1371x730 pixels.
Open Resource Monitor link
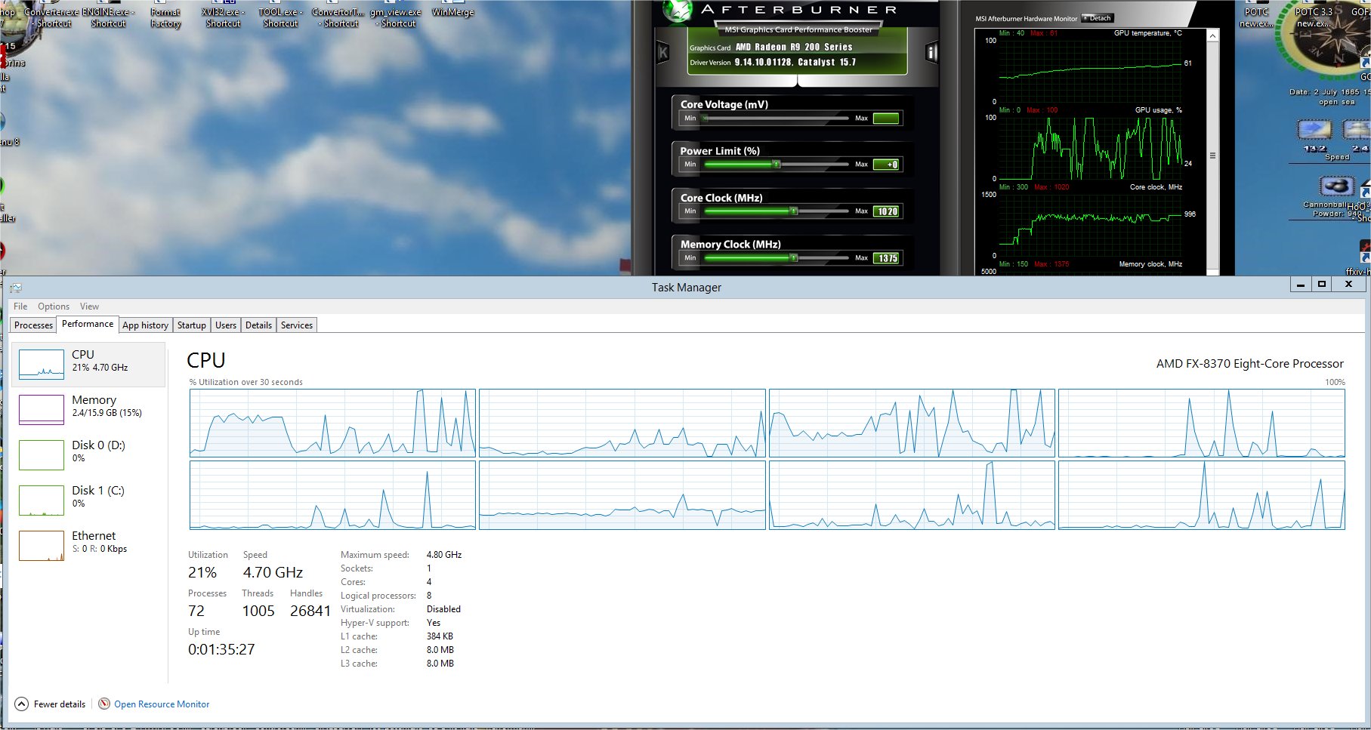tap(162, 704)
